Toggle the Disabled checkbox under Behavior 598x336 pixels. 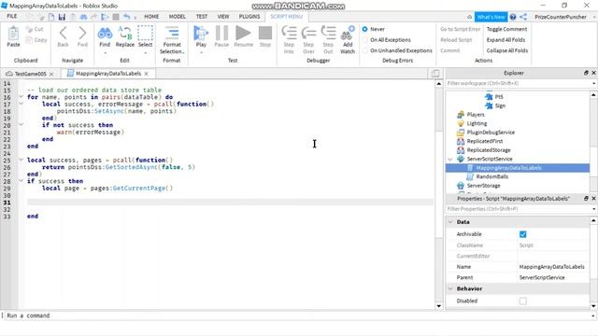point(523,301)
